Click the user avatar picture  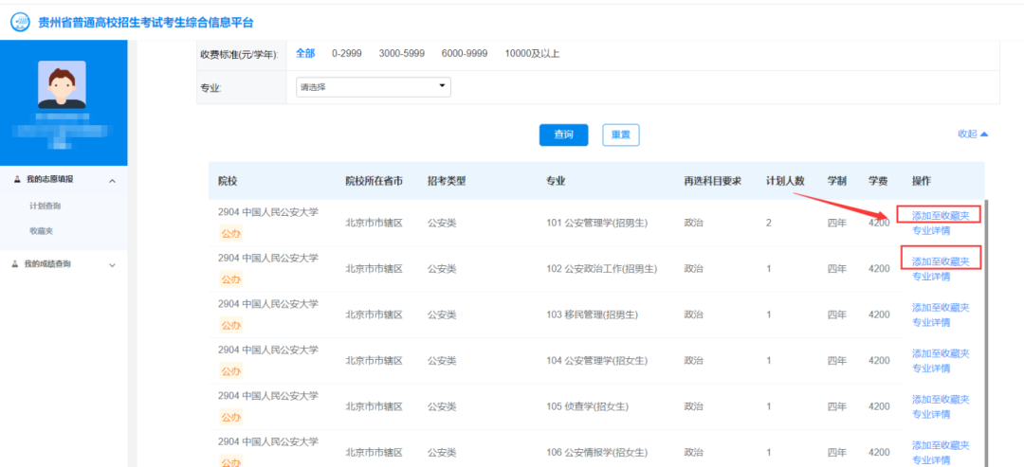click(62, 85)
